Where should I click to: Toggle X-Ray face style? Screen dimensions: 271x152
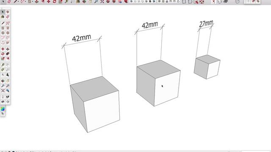point(131,1)
